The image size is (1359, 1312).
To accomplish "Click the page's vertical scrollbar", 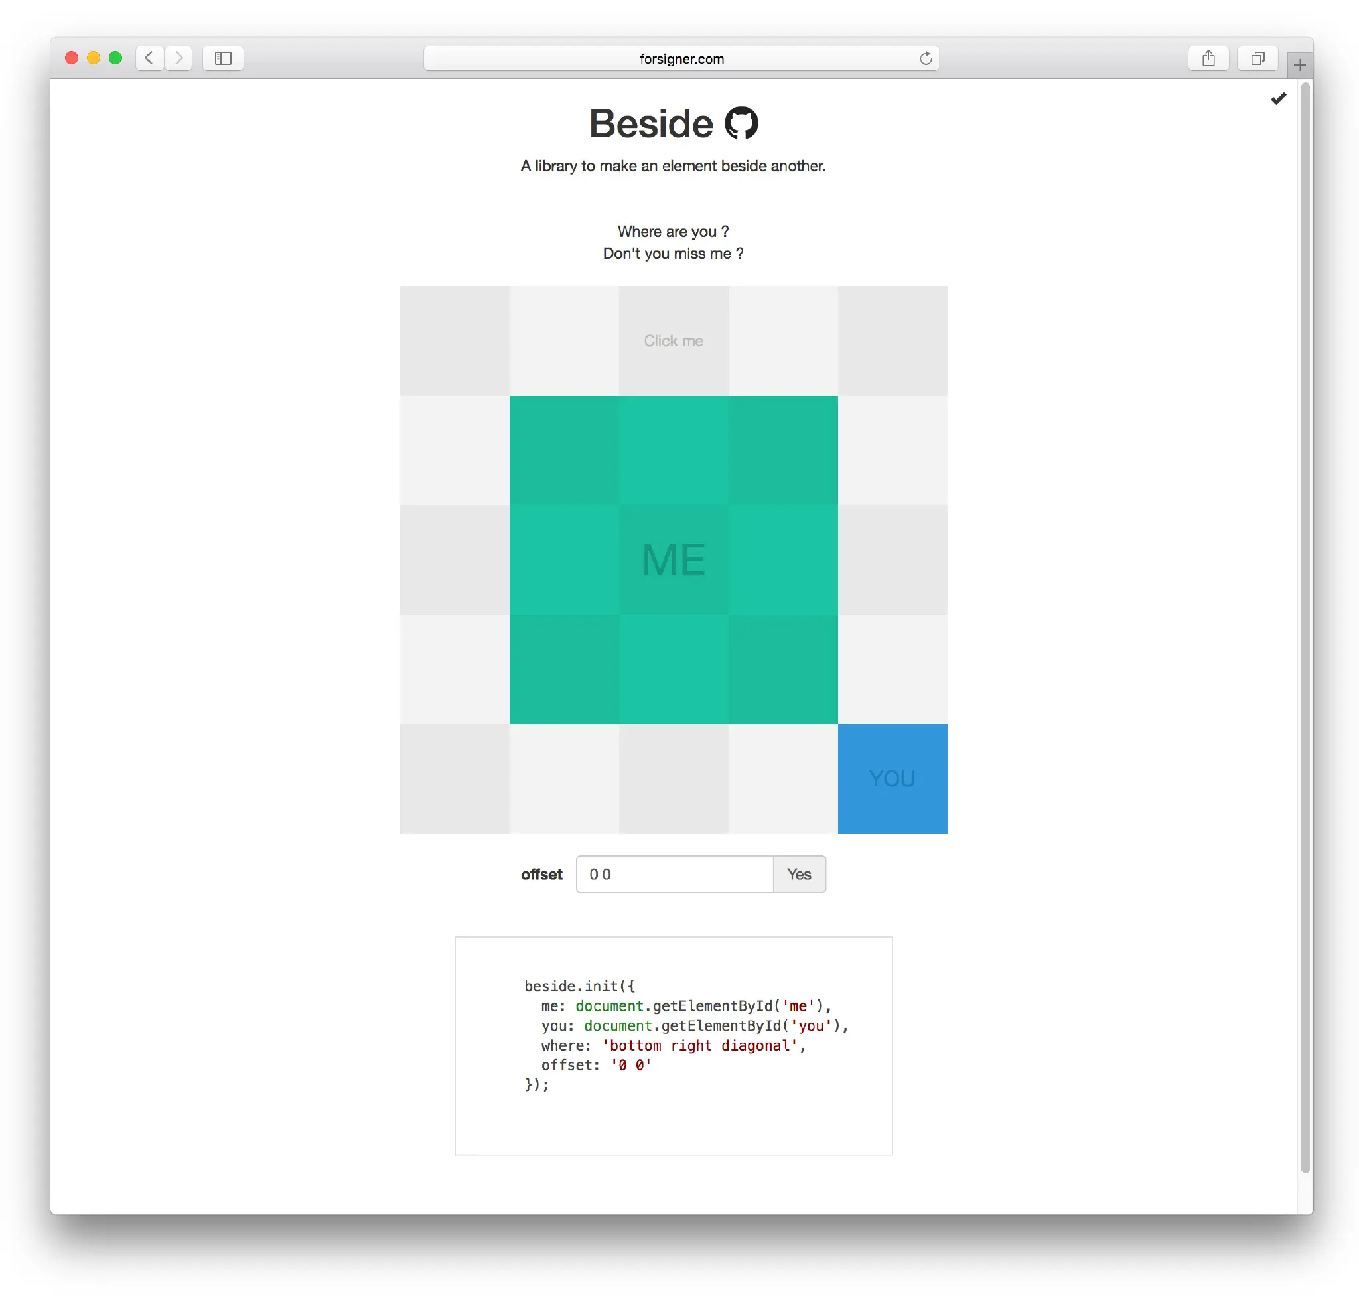I will coord(1306,624).
